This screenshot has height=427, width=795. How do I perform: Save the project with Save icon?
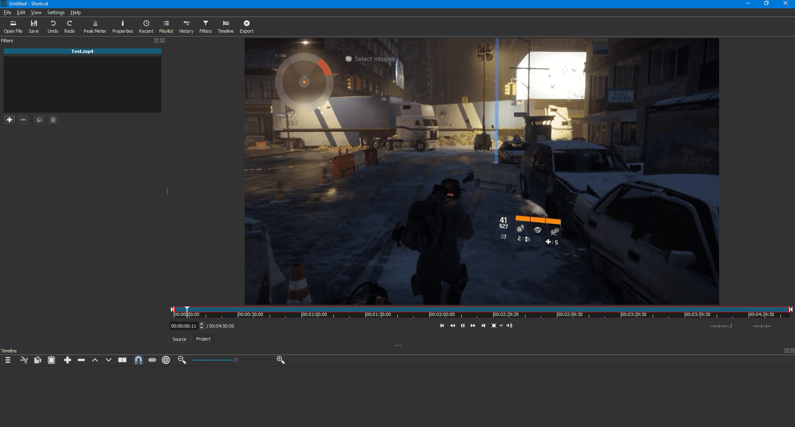[x=34, y=27]
